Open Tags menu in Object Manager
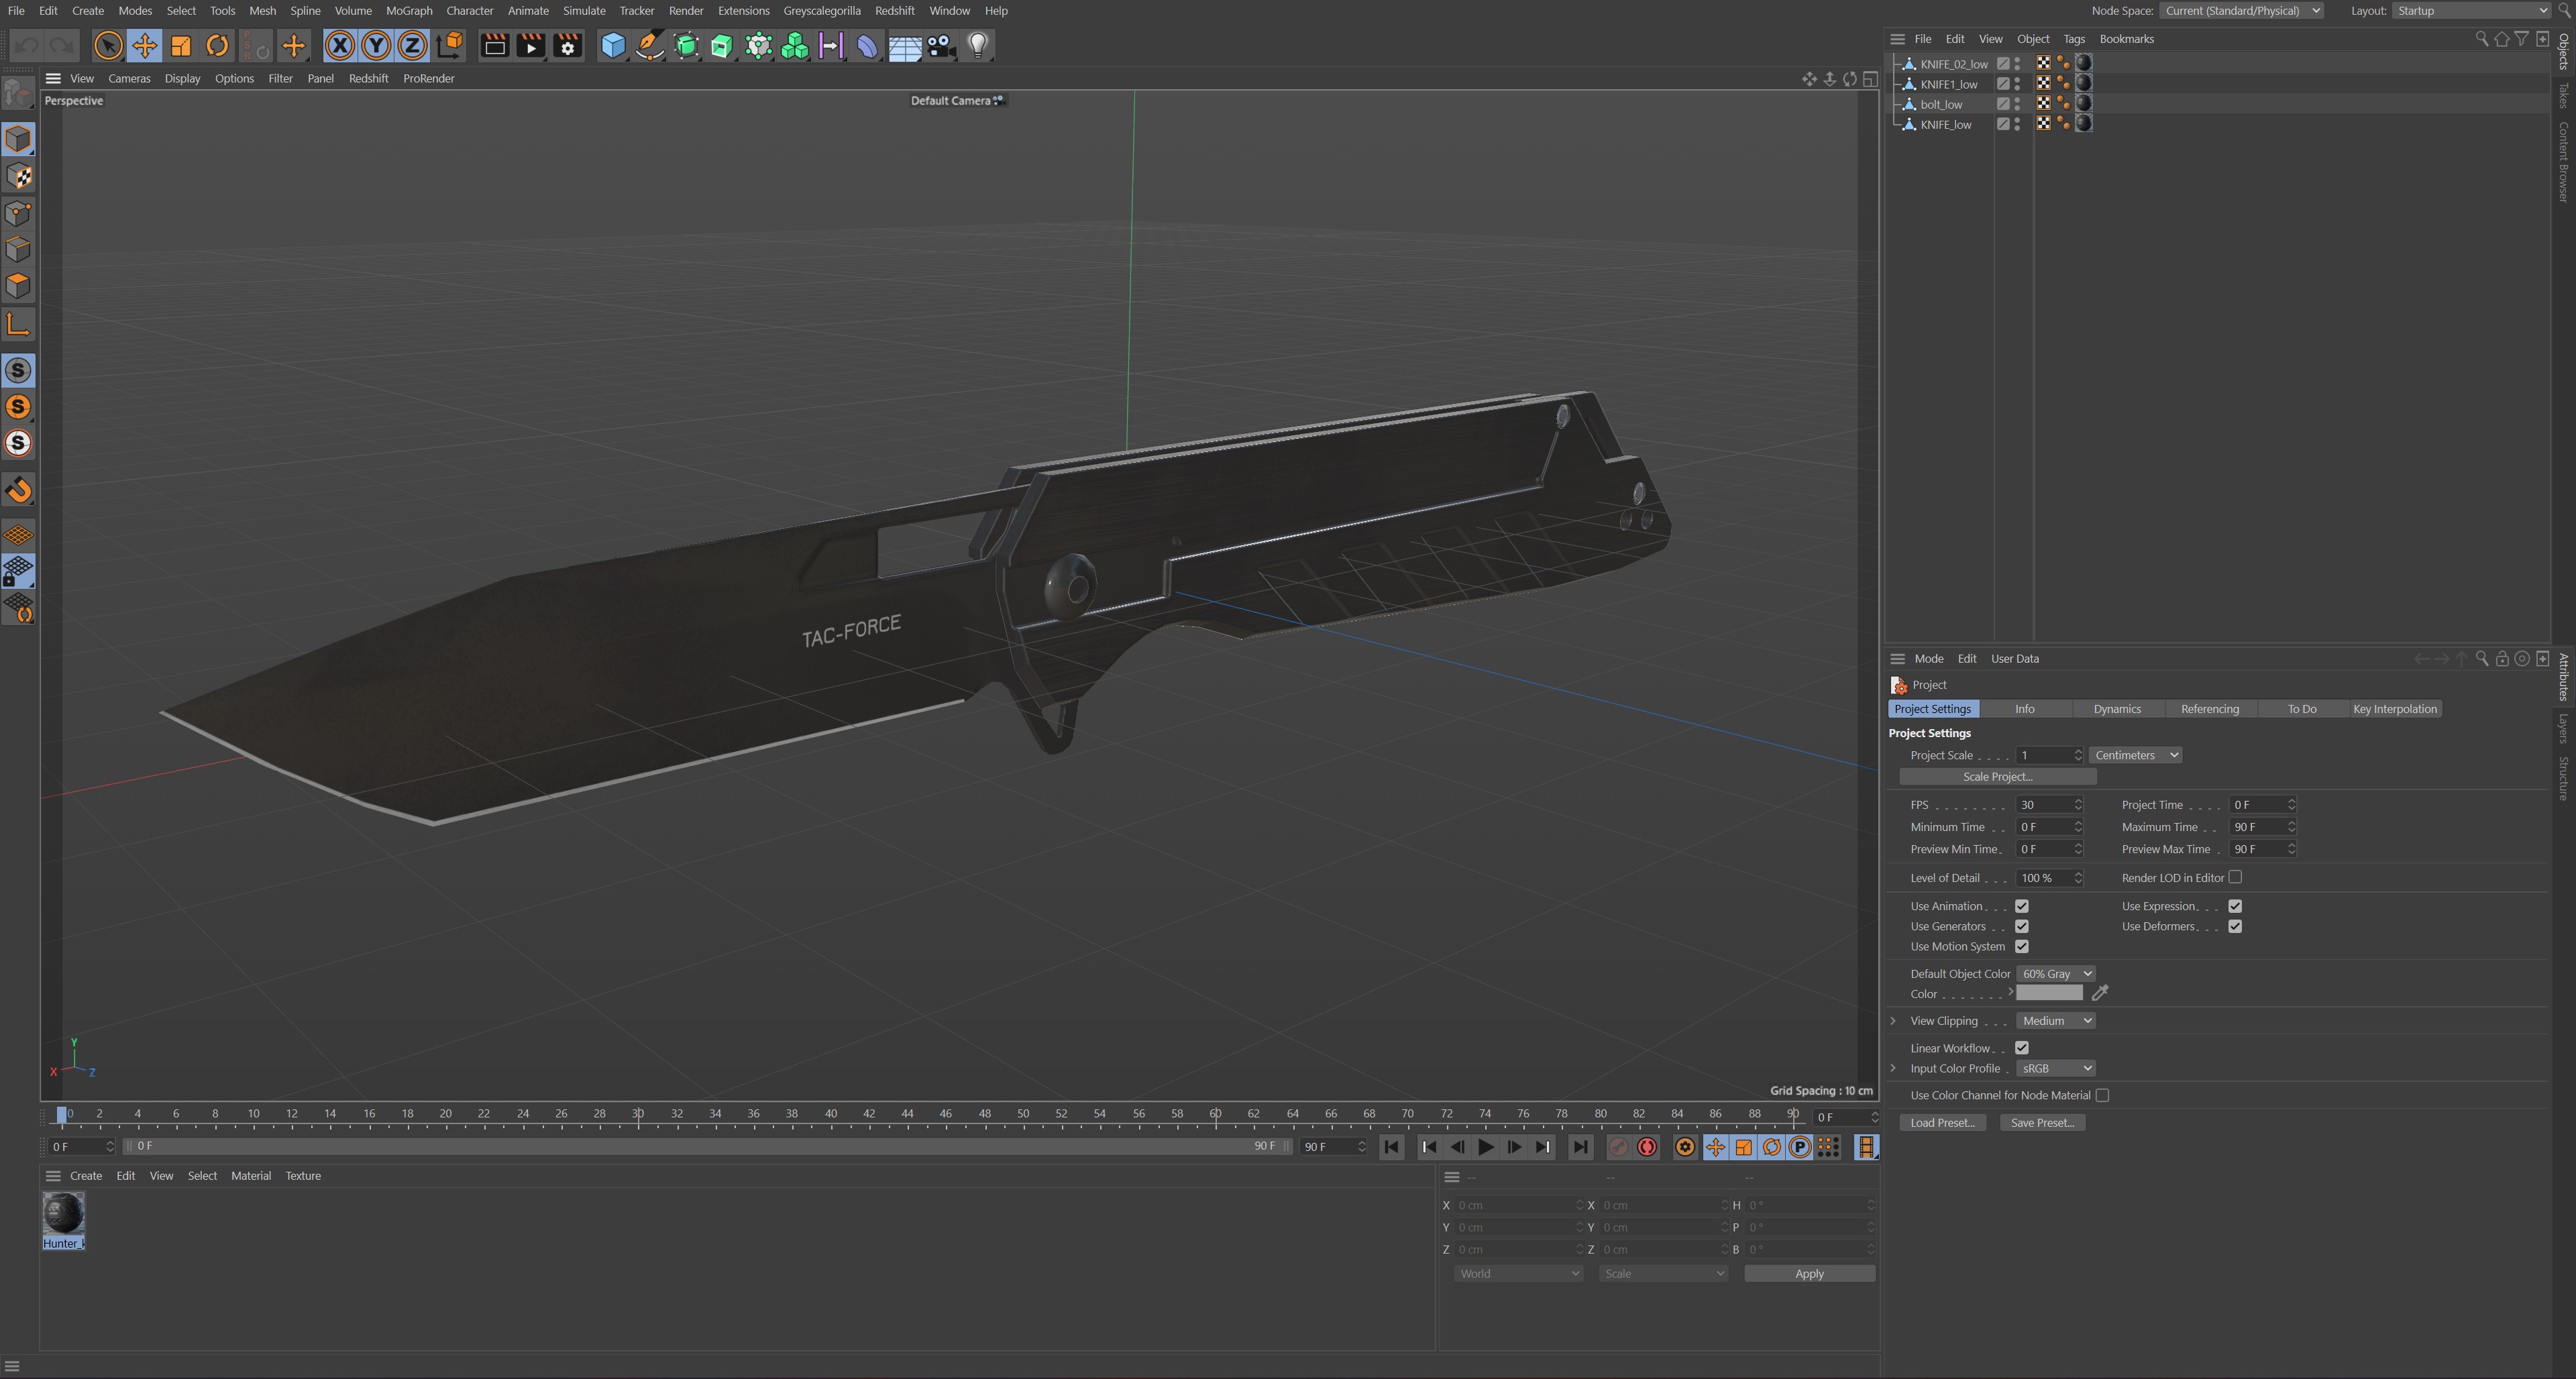The width and height of the screenshot is (2576, 1379). (2074, 39)
